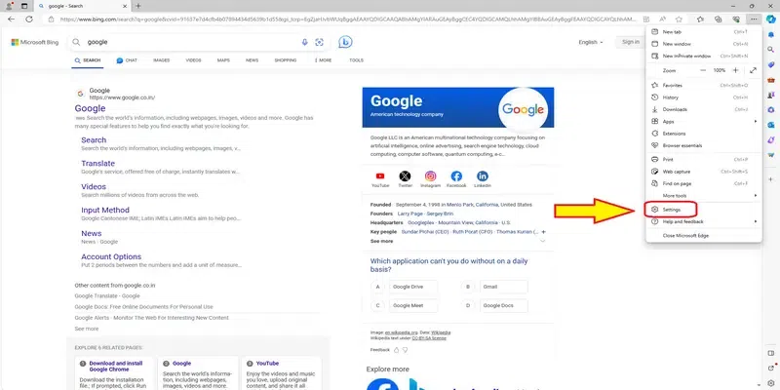Start Web capture from the menu

(x=703, y=172)
